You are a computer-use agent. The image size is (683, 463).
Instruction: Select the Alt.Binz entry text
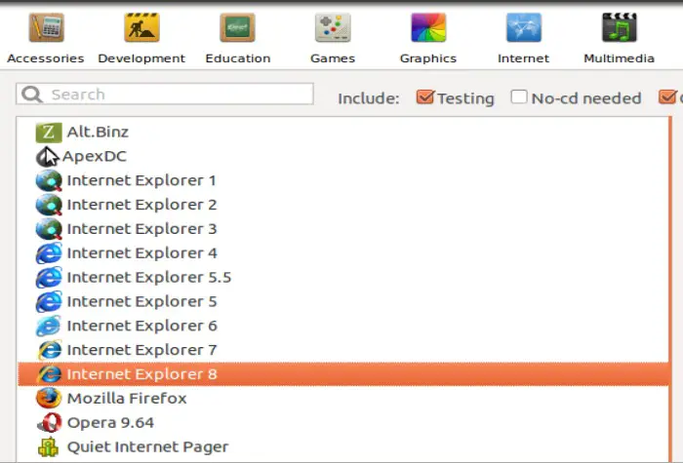tap(98, 132)
